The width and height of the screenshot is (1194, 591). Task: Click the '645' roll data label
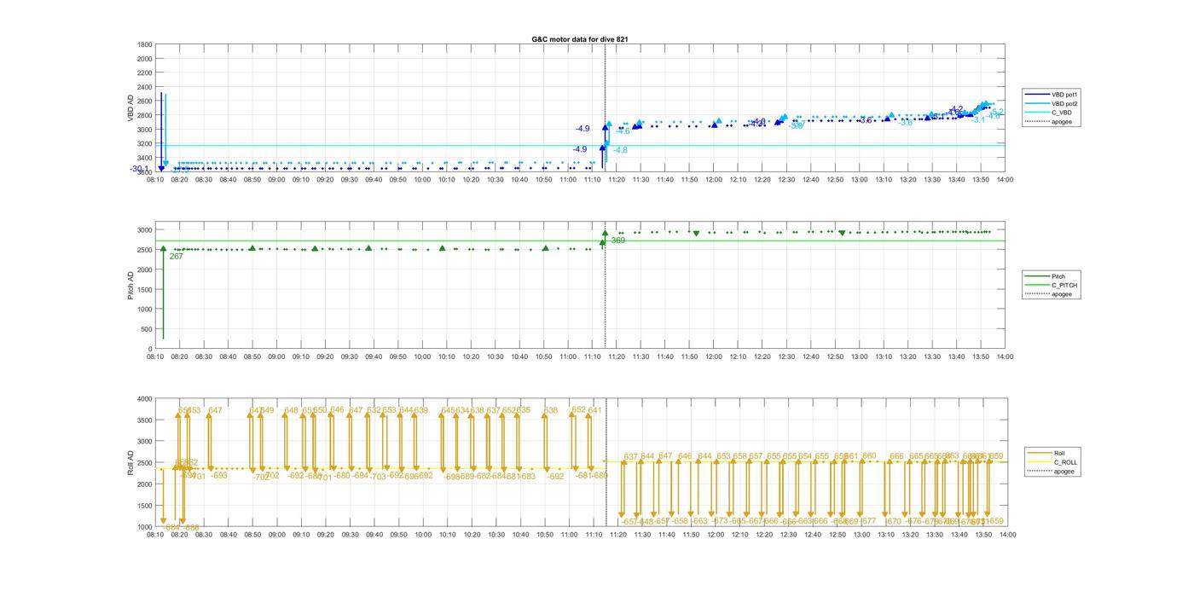(448, 410)
